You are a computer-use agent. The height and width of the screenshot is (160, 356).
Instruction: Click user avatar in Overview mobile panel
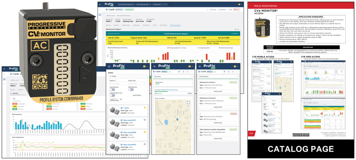tap(189, 66)
